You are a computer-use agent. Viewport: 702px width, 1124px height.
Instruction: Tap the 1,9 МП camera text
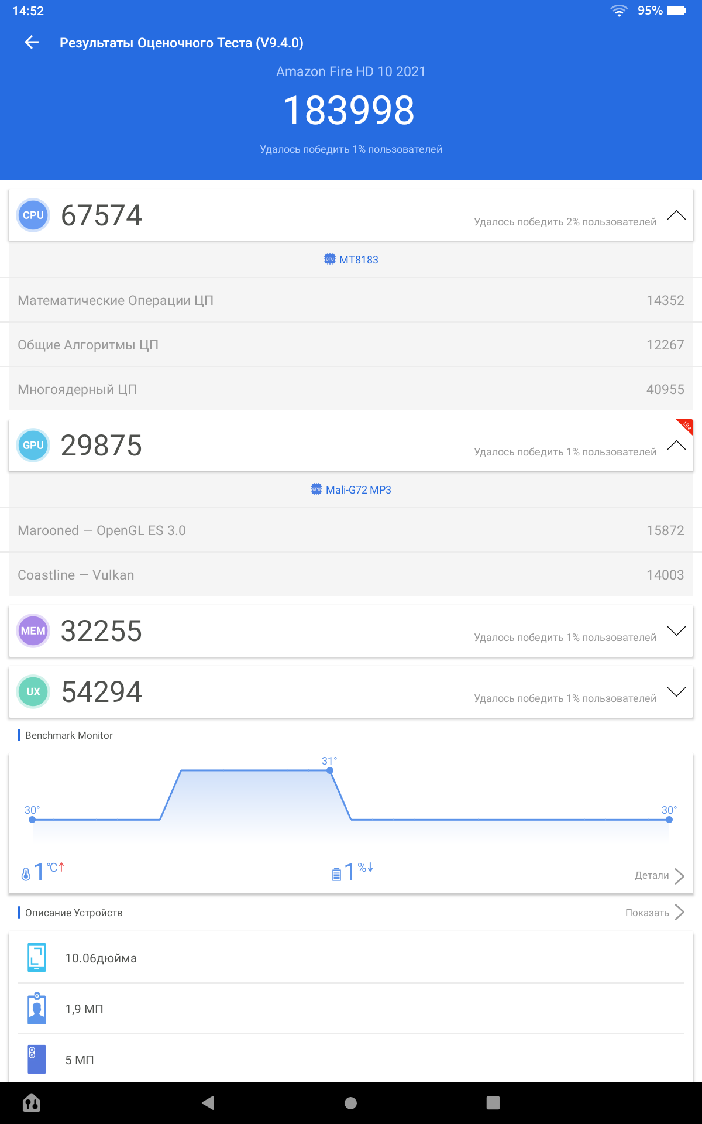(84, 1009)
